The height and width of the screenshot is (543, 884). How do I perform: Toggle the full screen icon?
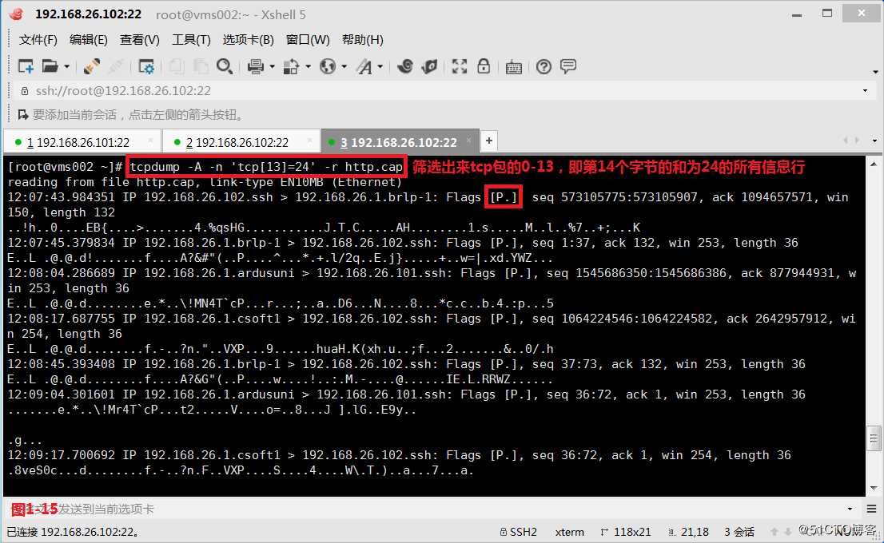pos(460,66)
